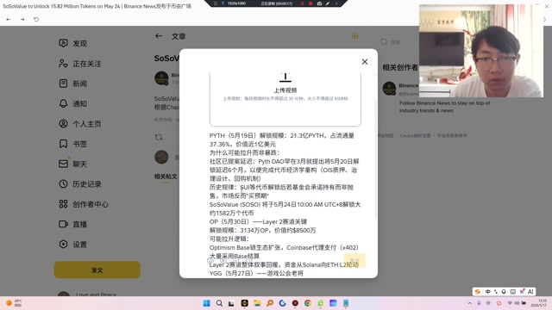Screen dimensions: 552x310
Task: Click the weather widget on taskbar
Action: click(x=14, y=303)
